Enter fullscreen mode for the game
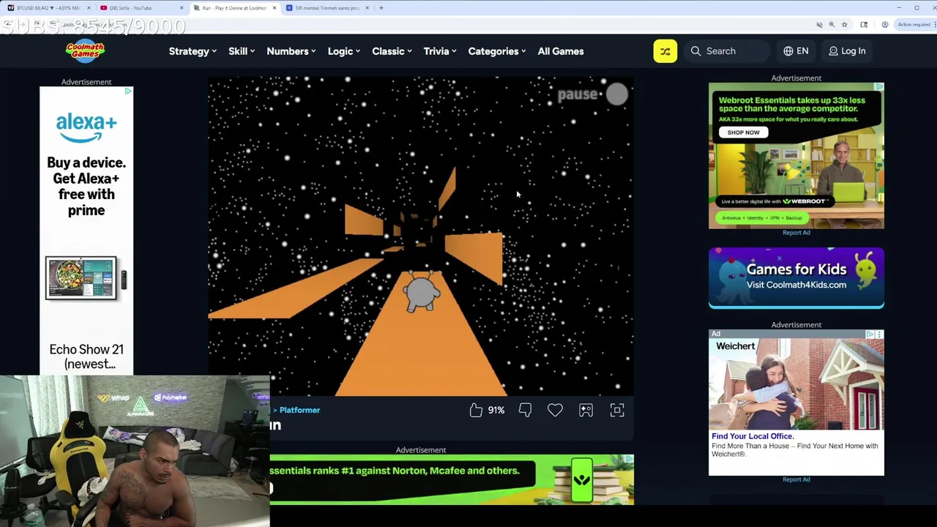Image resolution: width=937 pixels, height=527 pixels. click(617, 410)
